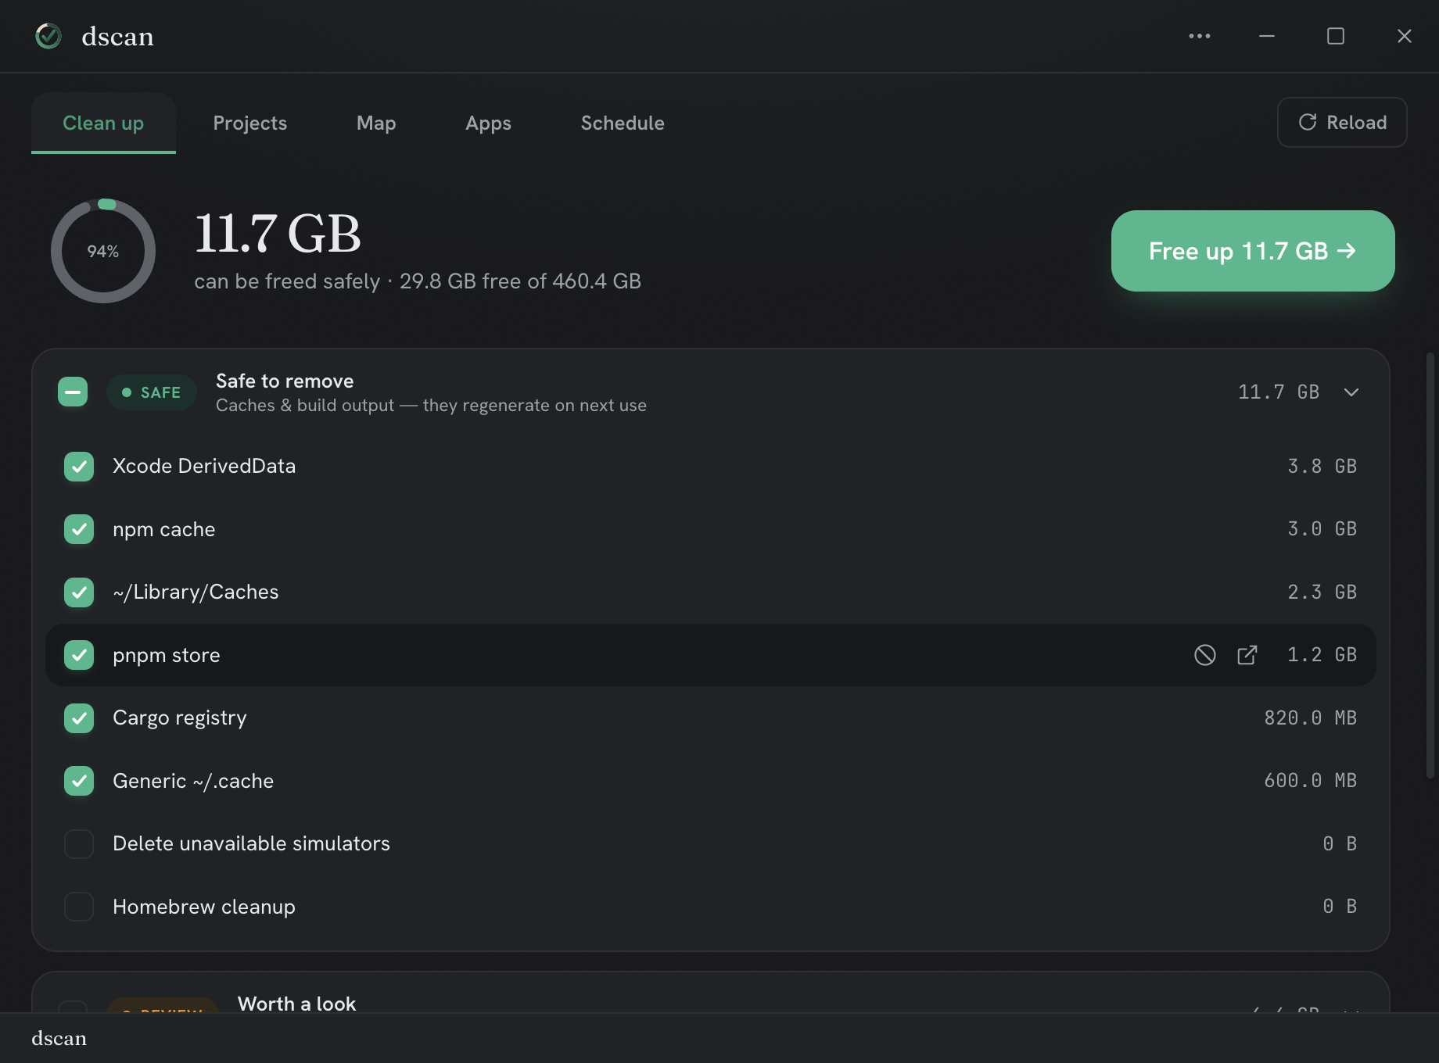Open the Schedule tab

pos(623,123)
